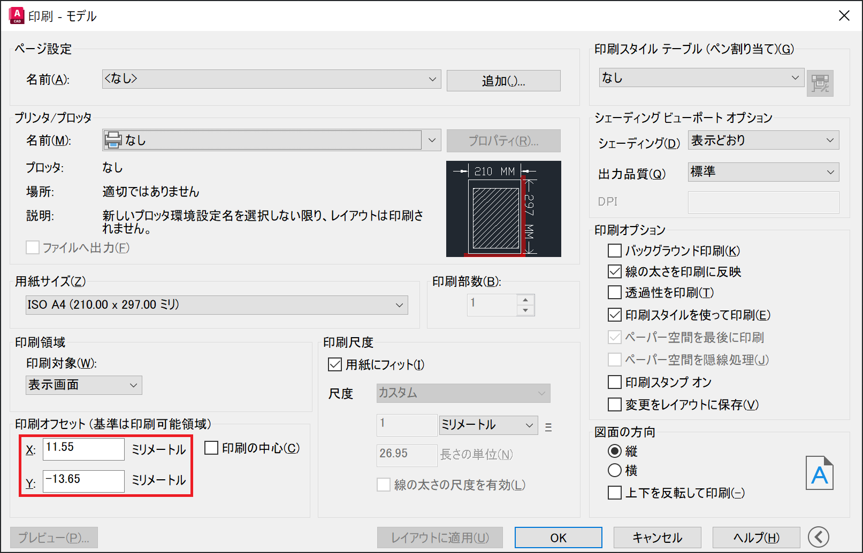Enable 透過性を印刷 option

[614, 293]
